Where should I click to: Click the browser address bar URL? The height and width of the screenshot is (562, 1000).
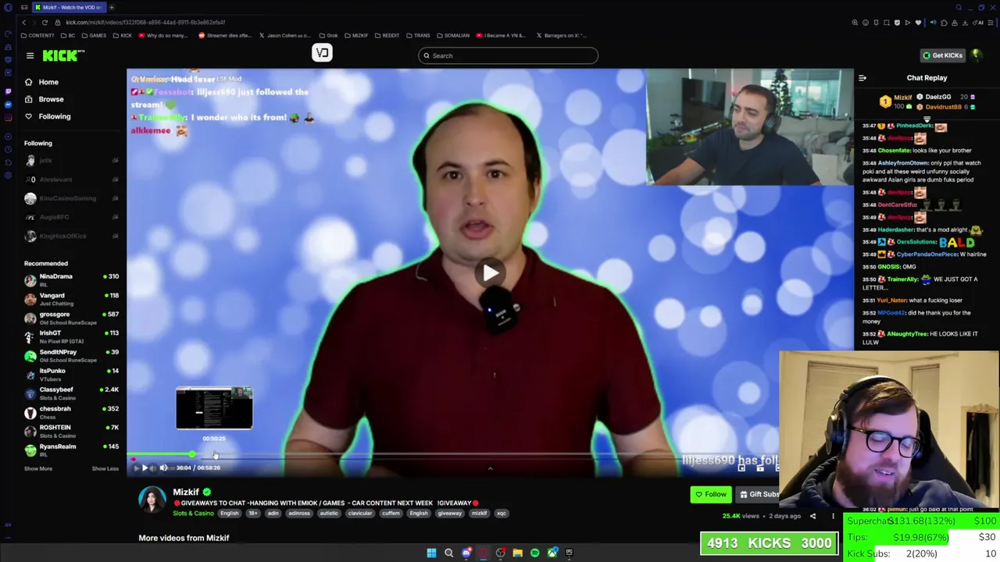pos(145,22)
